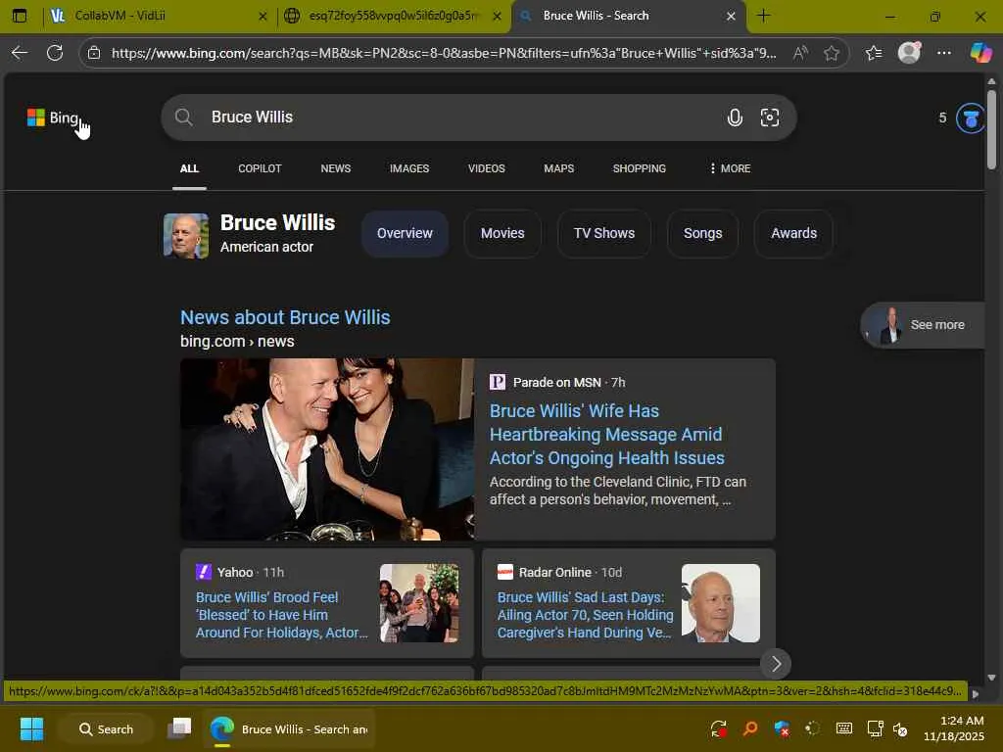Open Windows Security tray icon

(781, 728)
